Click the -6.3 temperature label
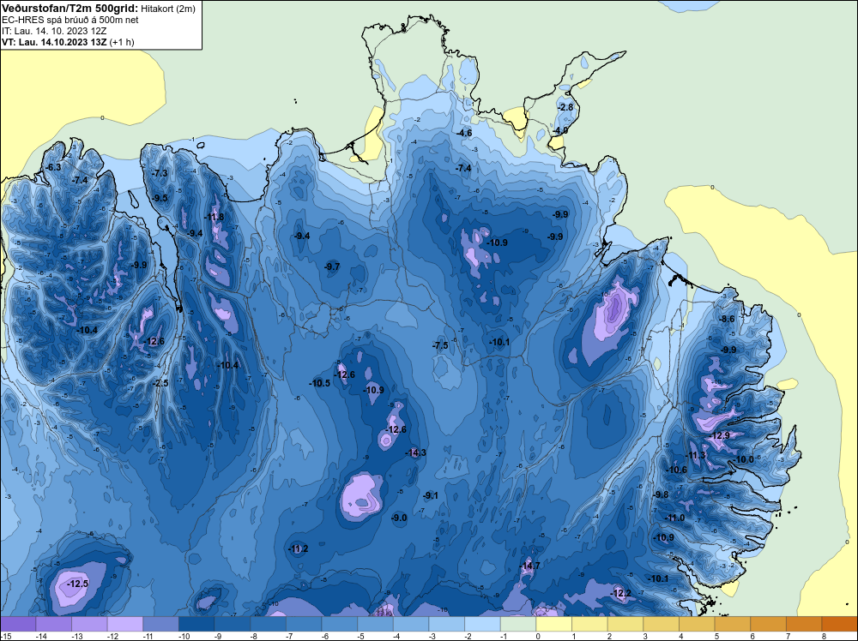 [x=53, y=167]
